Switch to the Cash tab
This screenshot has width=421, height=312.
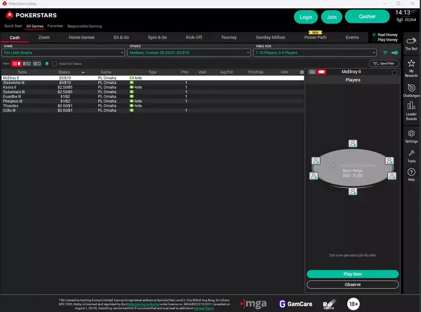point(15,37)
